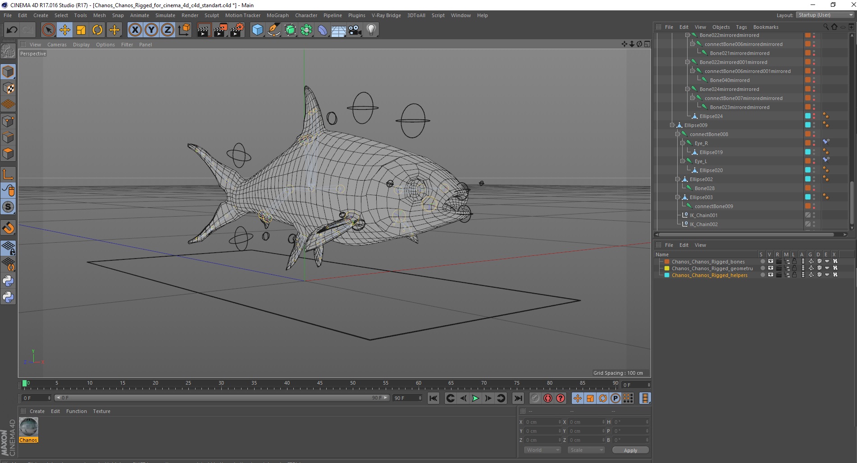Click the orange bones layer color swatch
Viewport: 857px width, 463px height.
(x=667, y=262)
